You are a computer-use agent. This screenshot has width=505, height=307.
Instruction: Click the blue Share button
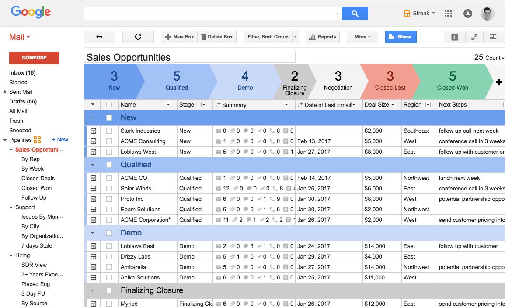pyautogui.click(x=401, y=37)
